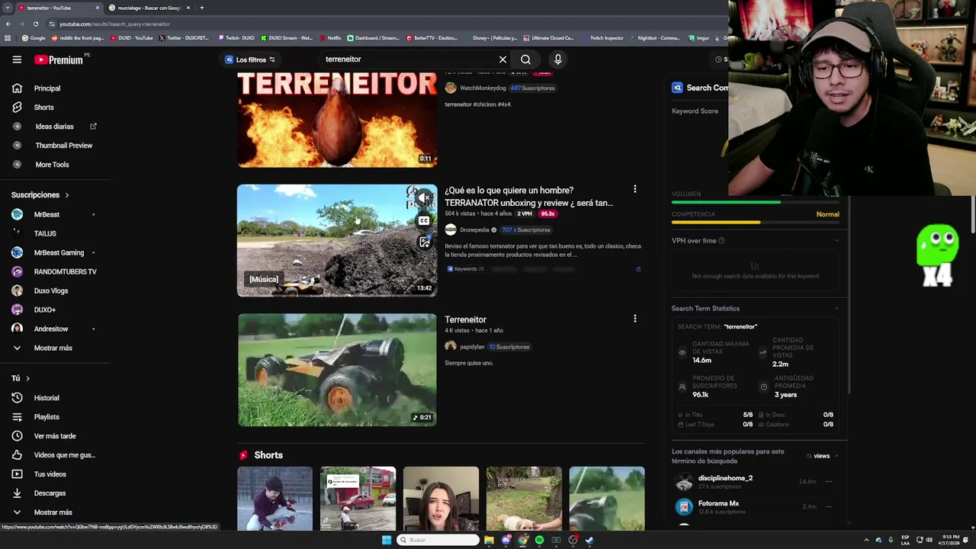976x549 pixels.
Task: Open the Terreneitor video title link
Action: coord(465,319)
